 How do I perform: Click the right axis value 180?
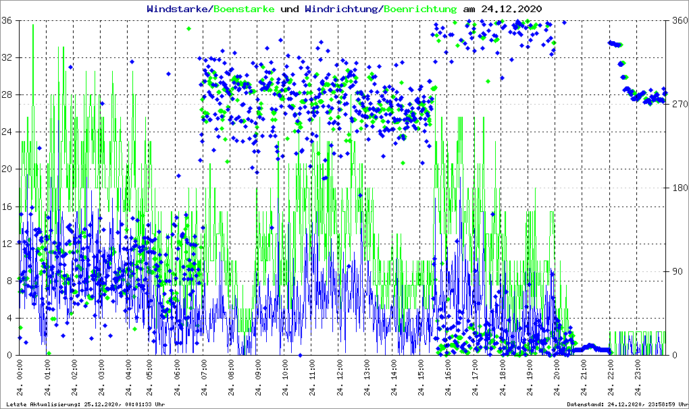[678, 188]
